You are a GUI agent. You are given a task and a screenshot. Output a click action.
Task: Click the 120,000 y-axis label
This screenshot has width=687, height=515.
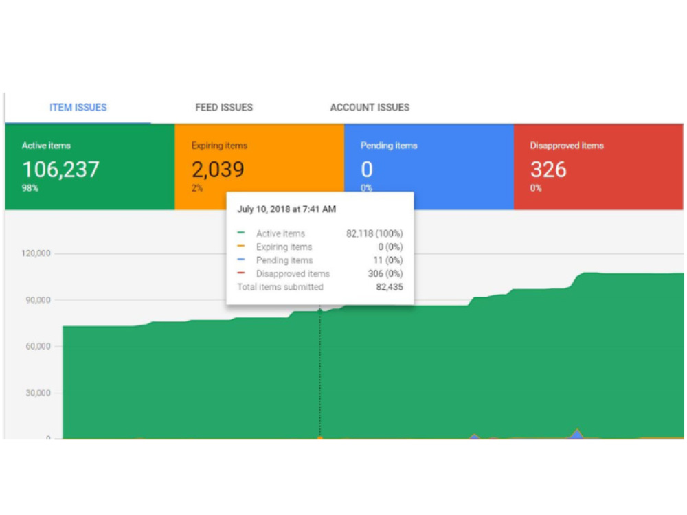click(x=36, y=253)
